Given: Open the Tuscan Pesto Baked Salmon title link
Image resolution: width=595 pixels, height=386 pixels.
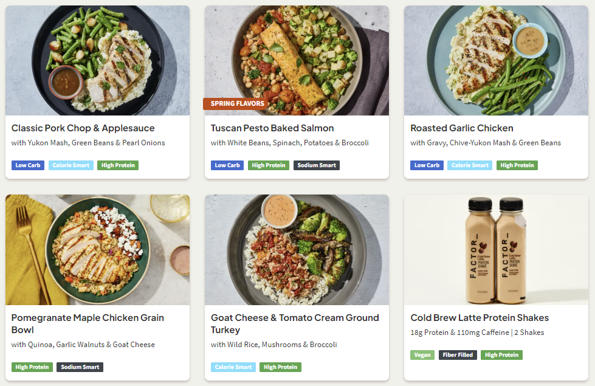Looking at the screenshot, I should coord(272,128).
